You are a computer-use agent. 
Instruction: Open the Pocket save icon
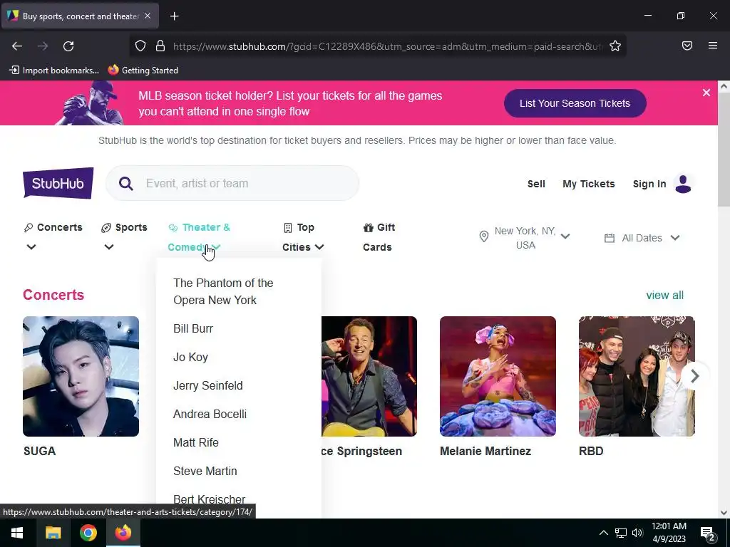[x=687, y=46]
